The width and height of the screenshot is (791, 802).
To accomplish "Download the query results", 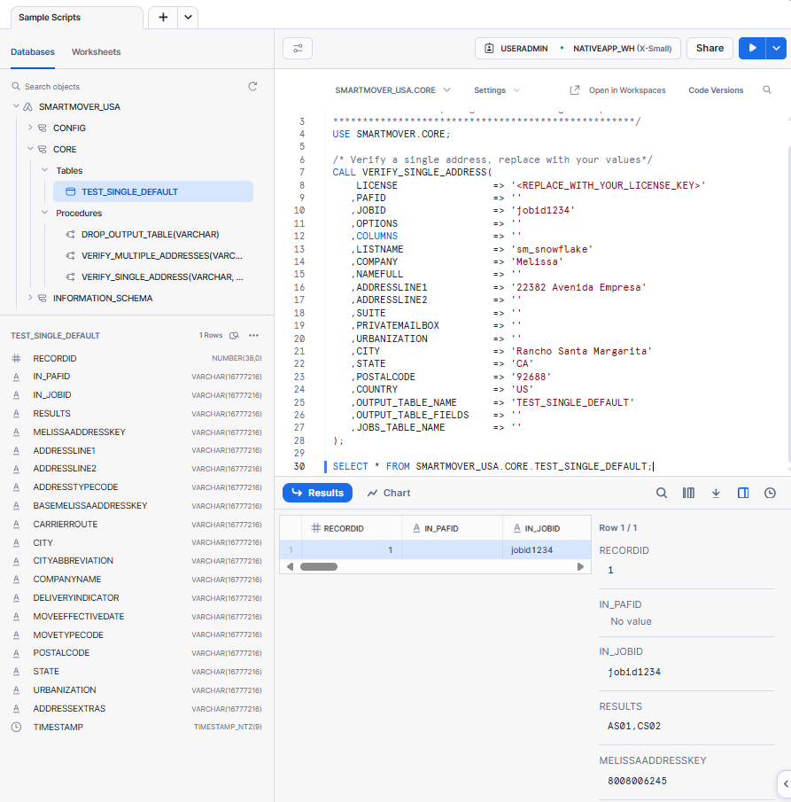I will pos(716,493).
